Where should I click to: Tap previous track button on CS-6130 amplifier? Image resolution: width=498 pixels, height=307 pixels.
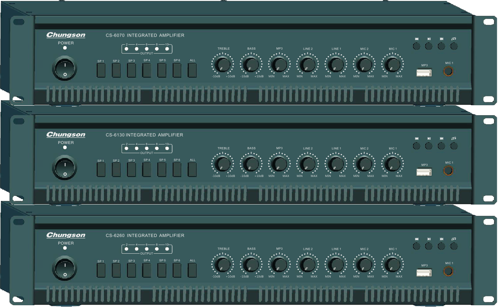click(416, 146)
